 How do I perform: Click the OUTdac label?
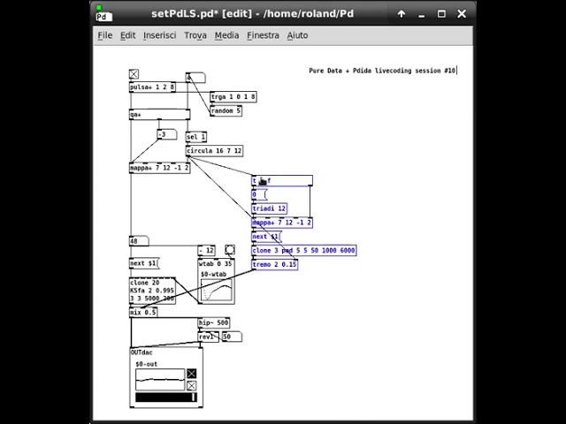point(141,352)
